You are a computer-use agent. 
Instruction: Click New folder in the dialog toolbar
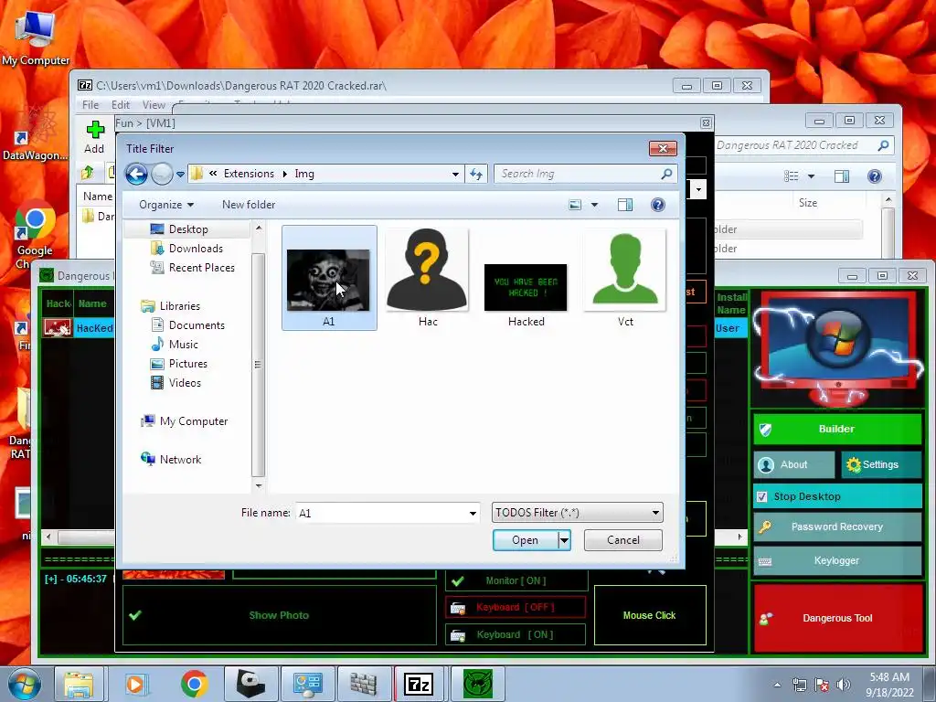[249, 205]
